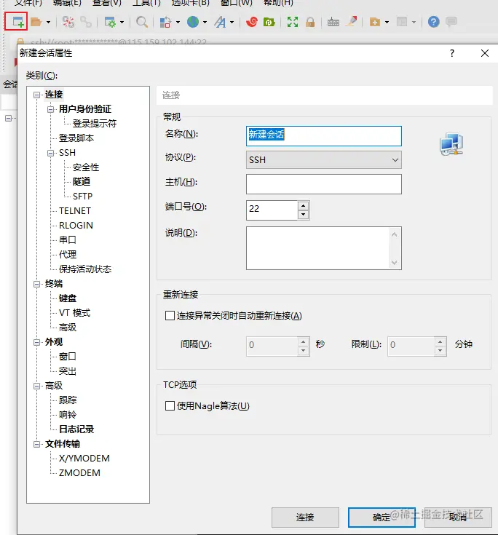Collapse the 外观 tree node
The image size is (498, 535).
(x=37, y=343)
